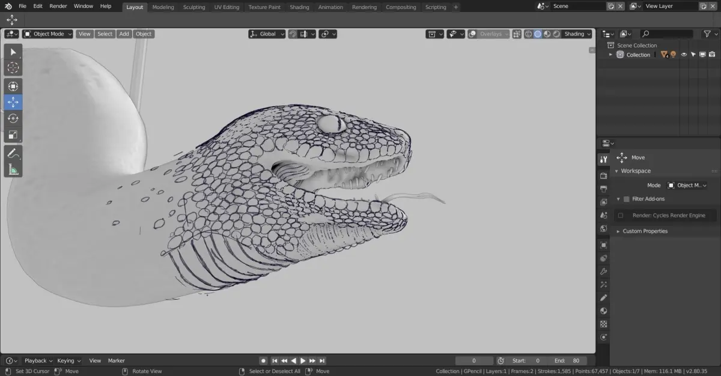This screenshot has height=376, width=721.
Task: Click the Add button in header
Action: click(124, 34)
